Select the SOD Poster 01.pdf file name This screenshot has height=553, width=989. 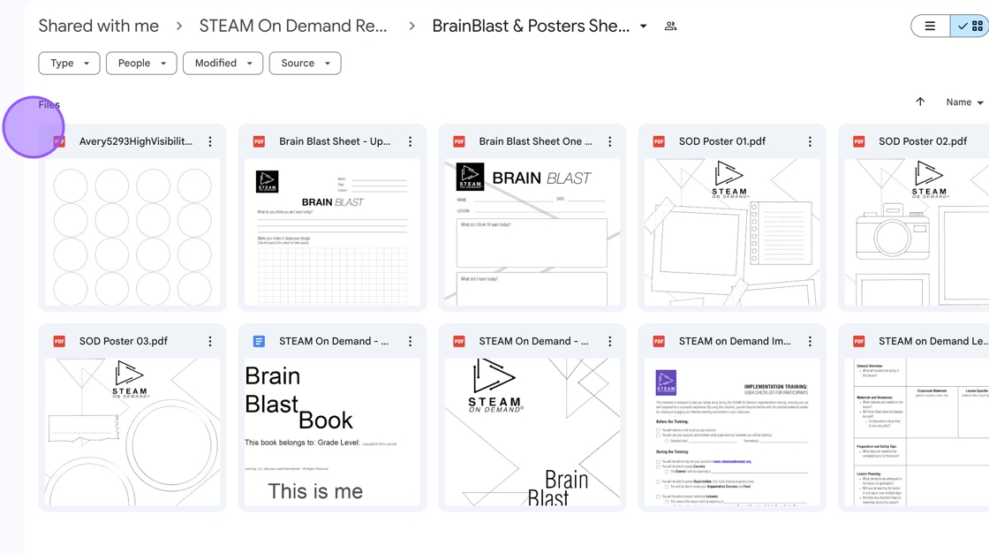[722, 141]
